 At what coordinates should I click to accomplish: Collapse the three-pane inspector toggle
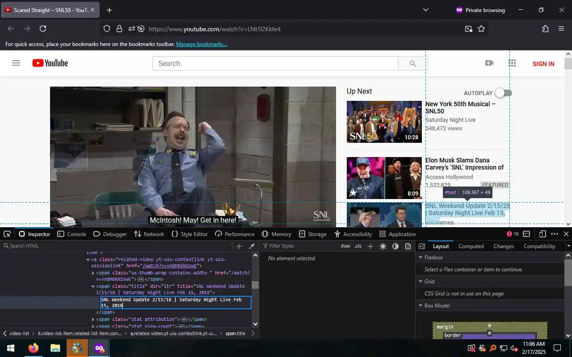[421, 246]
